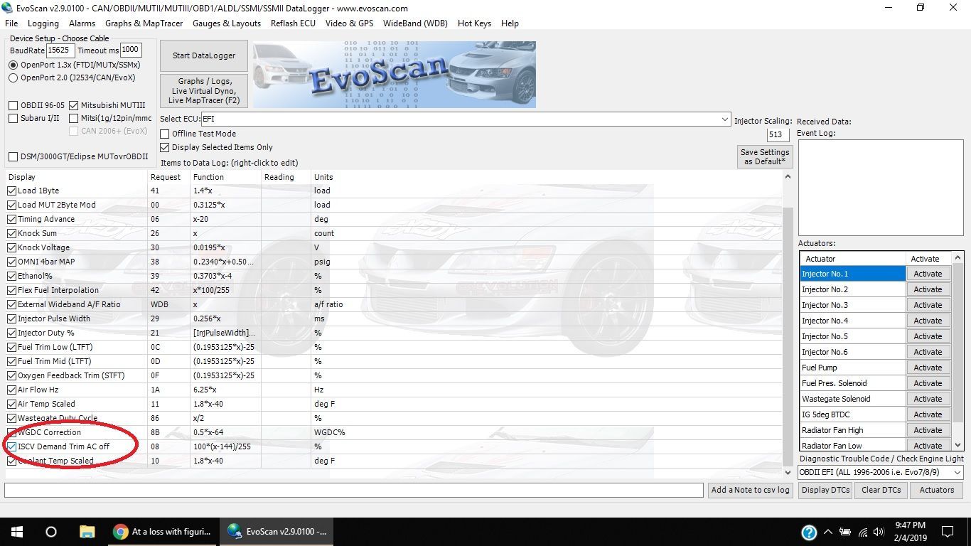Open the Diagnostic Trouble Code OBDII EFI dropdown
The width and height of the screenshot is (971, 546).
tap(957, 472)
